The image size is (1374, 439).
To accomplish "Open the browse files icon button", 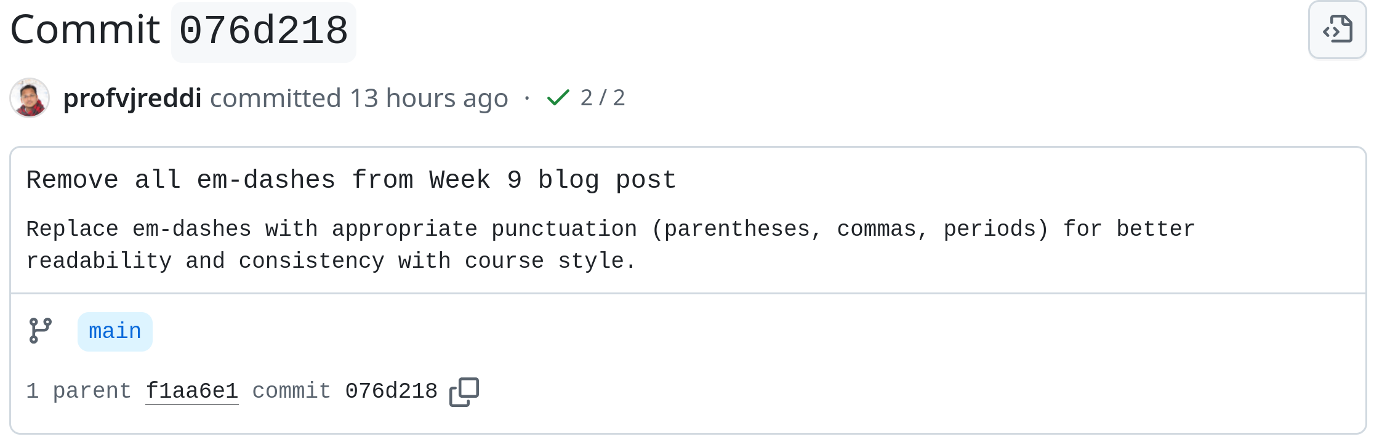I will (1337, 30).
